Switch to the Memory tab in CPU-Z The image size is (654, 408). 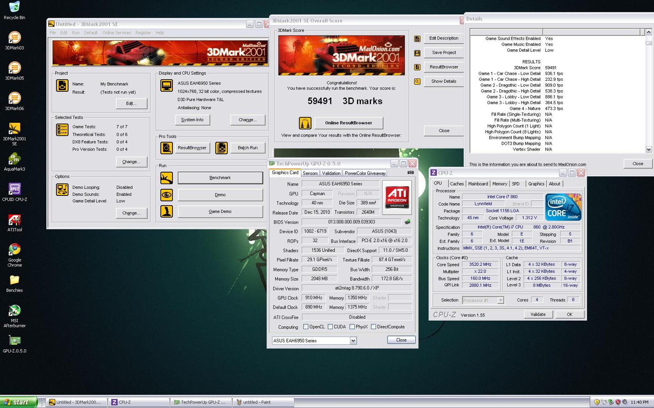pos(499,184)
